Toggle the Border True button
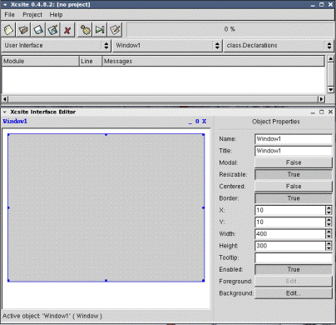This screenshot has height=325, width=336. (294, 198)
